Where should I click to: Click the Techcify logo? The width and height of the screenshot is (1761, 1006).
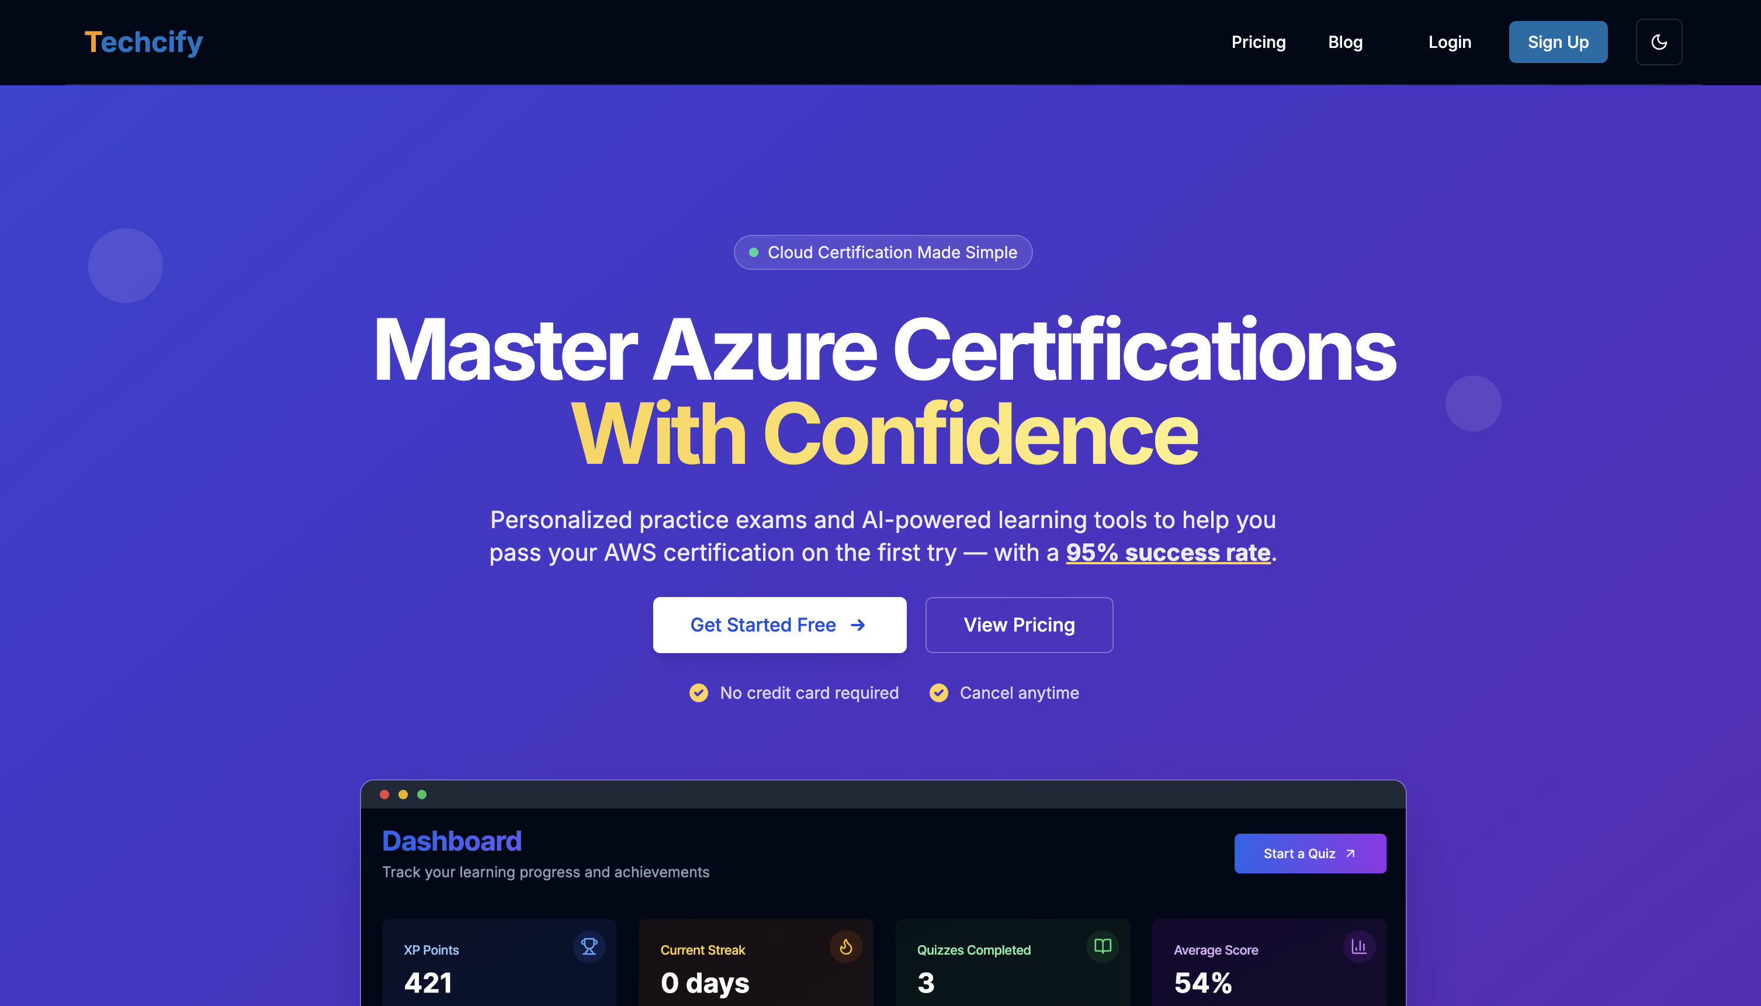click(x=144, y=42)
